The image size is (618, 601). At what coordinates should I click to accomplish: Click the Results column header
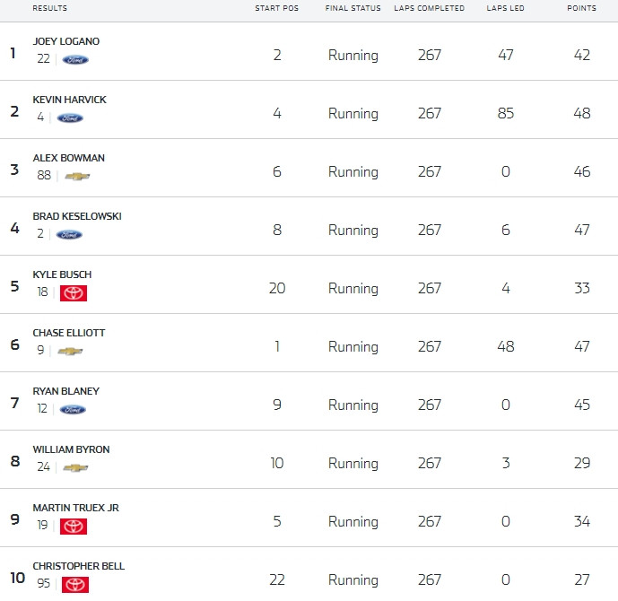[49, 8]
